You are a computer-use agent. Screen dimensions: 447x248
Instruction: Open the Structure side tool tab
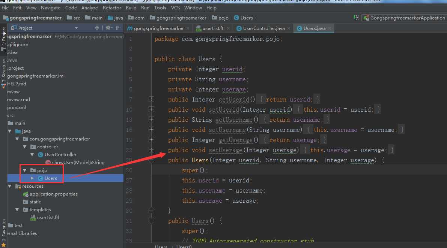tap(3, 73)
